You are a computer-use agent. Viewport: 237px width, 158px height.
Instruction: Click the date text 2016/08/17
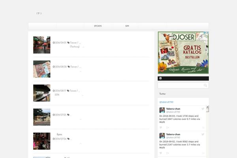tap(60, 91)
